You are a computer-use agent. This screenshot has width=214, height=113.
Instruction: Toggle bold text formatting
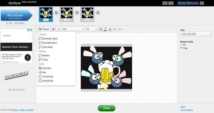coord(53,29)
